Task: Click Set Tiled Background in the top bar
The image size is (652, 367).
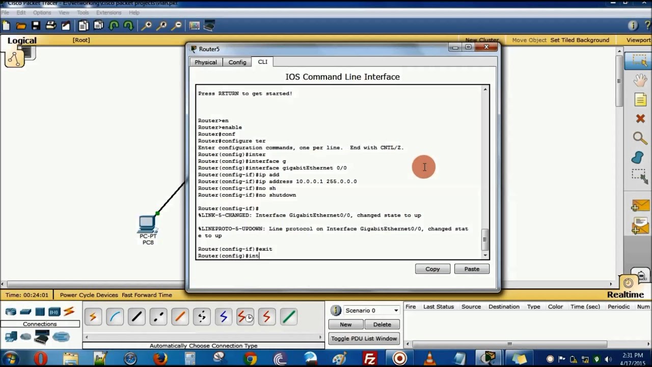Action: (580, 40)
